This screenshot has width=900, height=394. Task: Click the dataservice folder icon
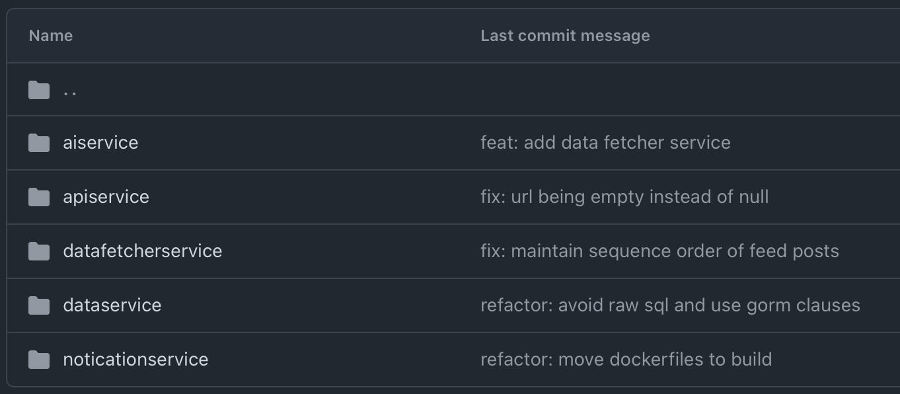[39, 305]
